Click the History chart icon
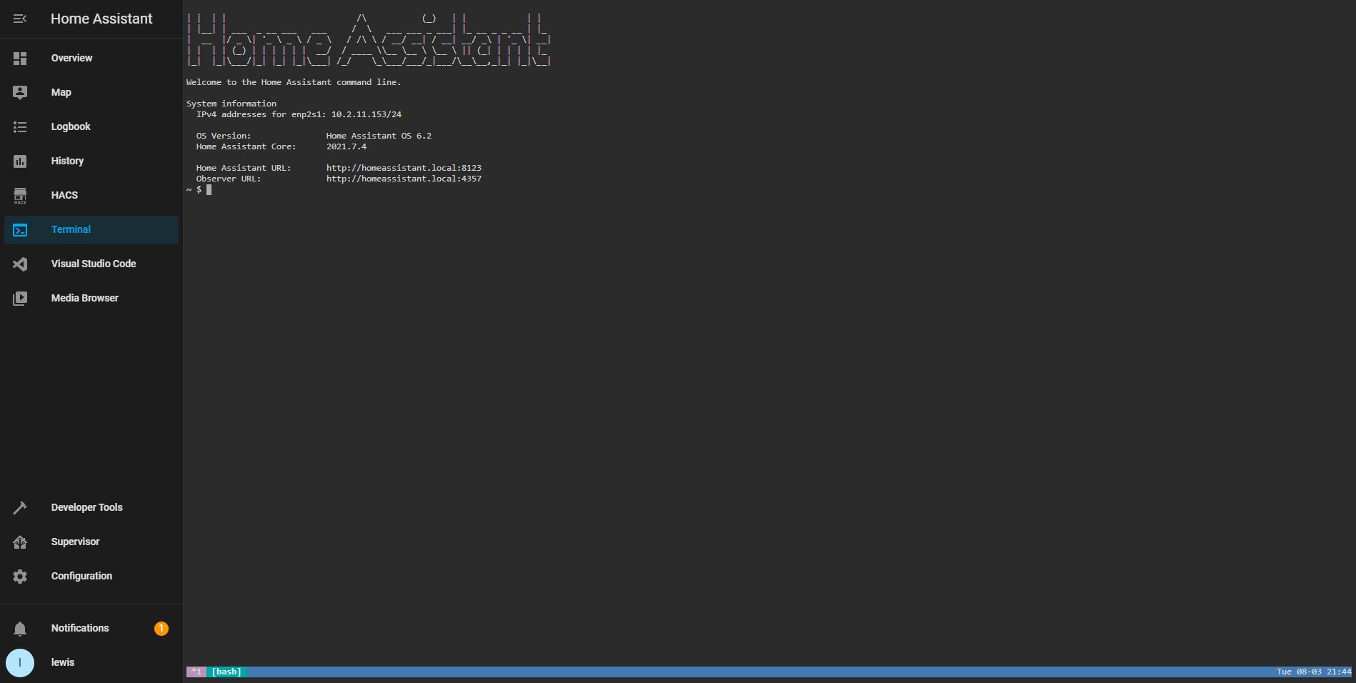 point(20,161)
